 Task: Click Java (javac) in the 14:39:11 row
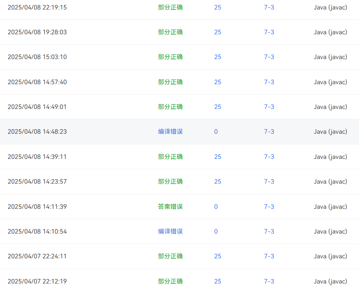pyautogui.click(x=330, y=157)
